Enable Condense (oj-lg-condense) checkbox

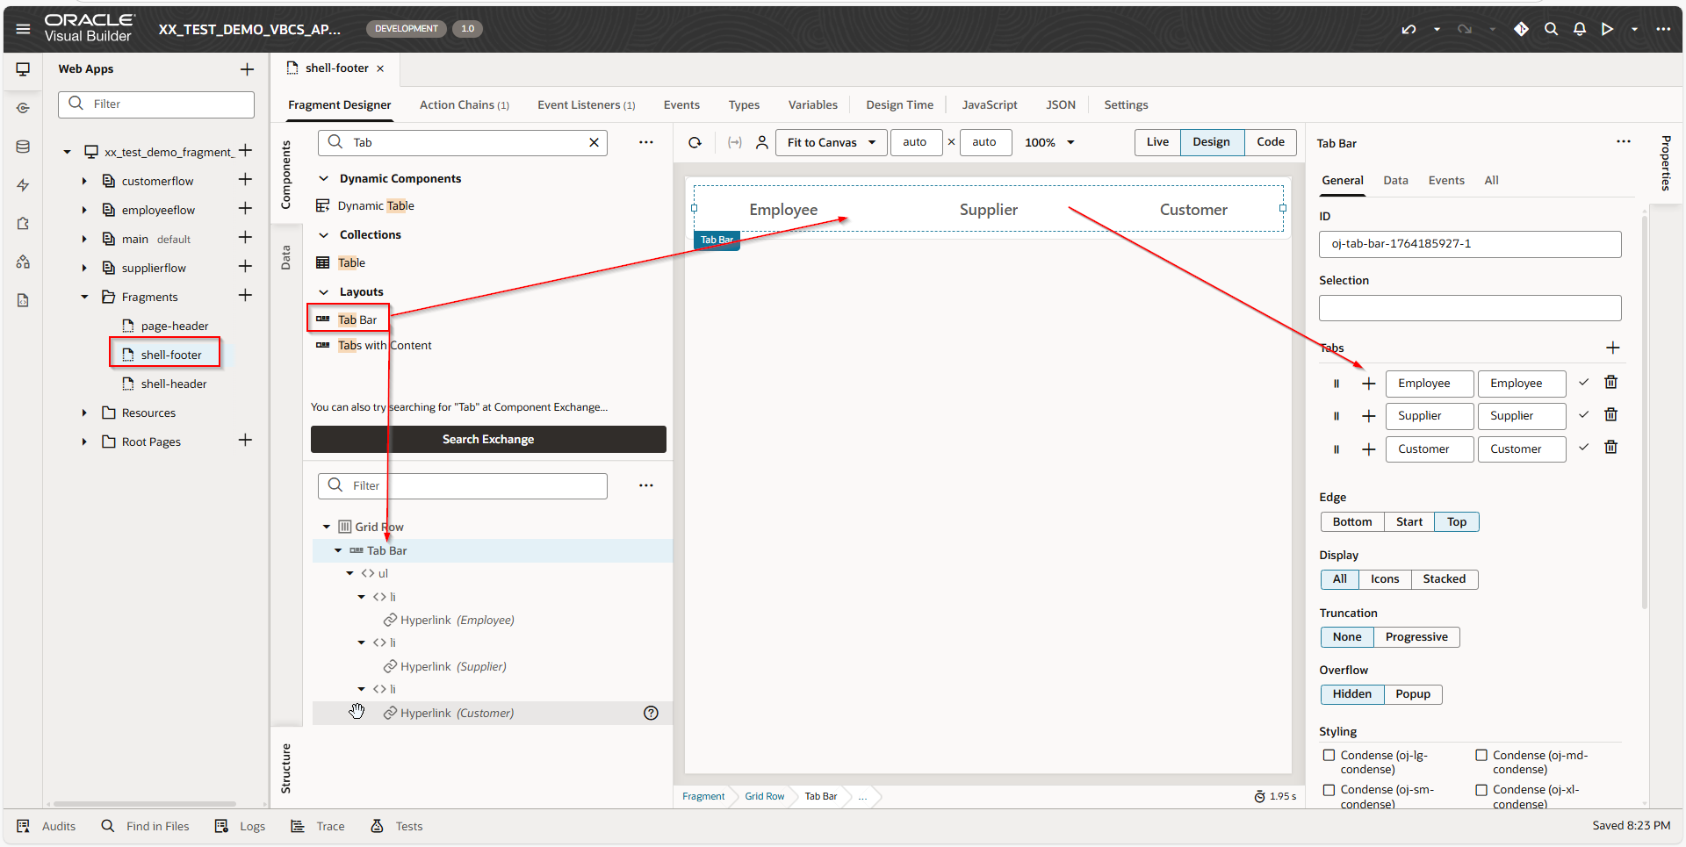tap(1329, 755)
